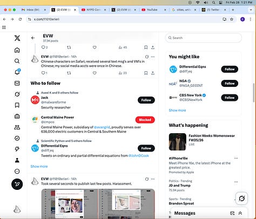Viewport: 256px width, 219px height.
Task: Open Verified Orgs lightning icon
Action: tap(17, 149)
